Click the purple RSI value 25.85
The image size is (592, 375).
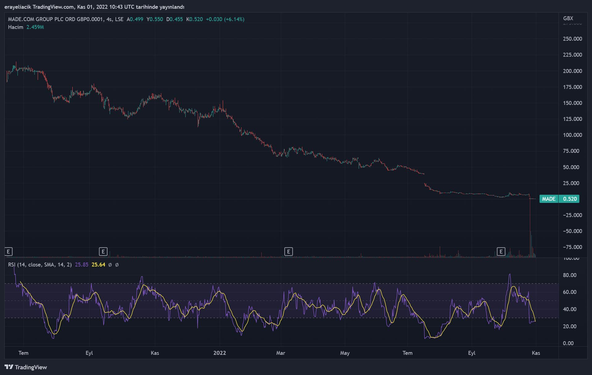coord(81,265)
